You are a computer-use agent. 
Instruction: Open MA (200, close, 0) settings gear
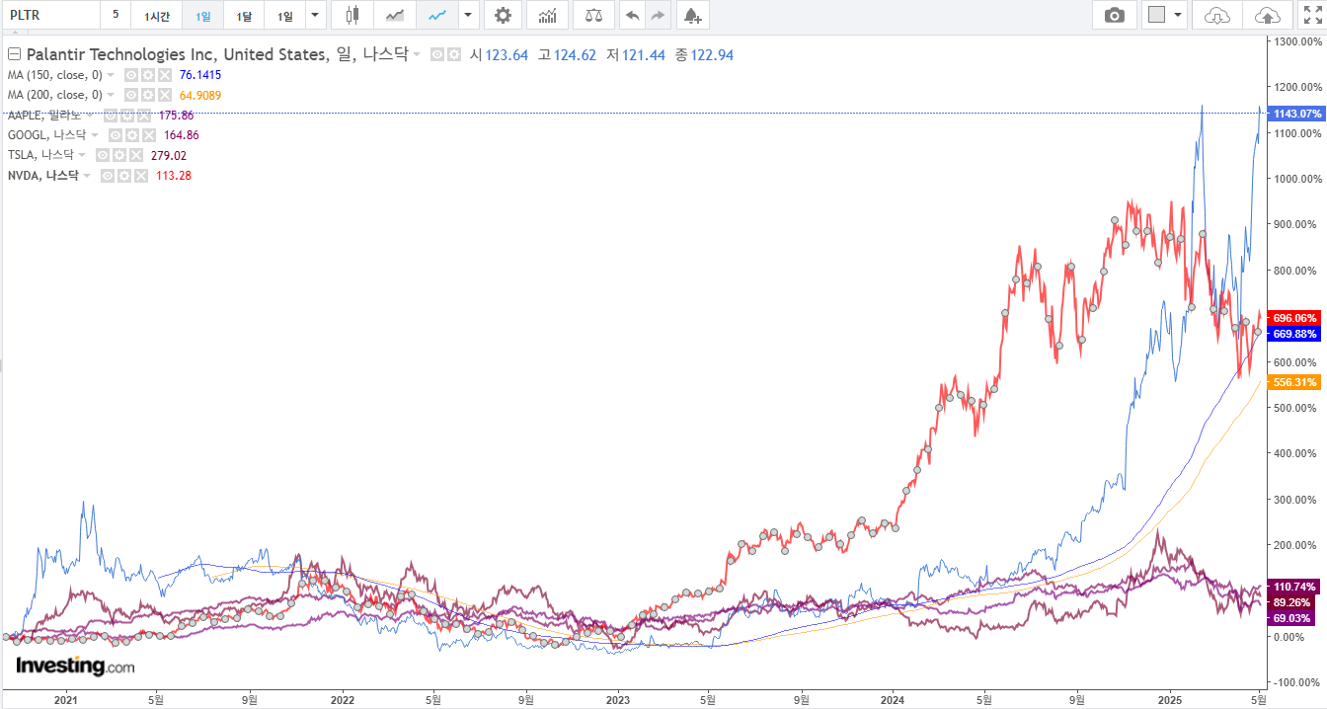tap(147, 96)
